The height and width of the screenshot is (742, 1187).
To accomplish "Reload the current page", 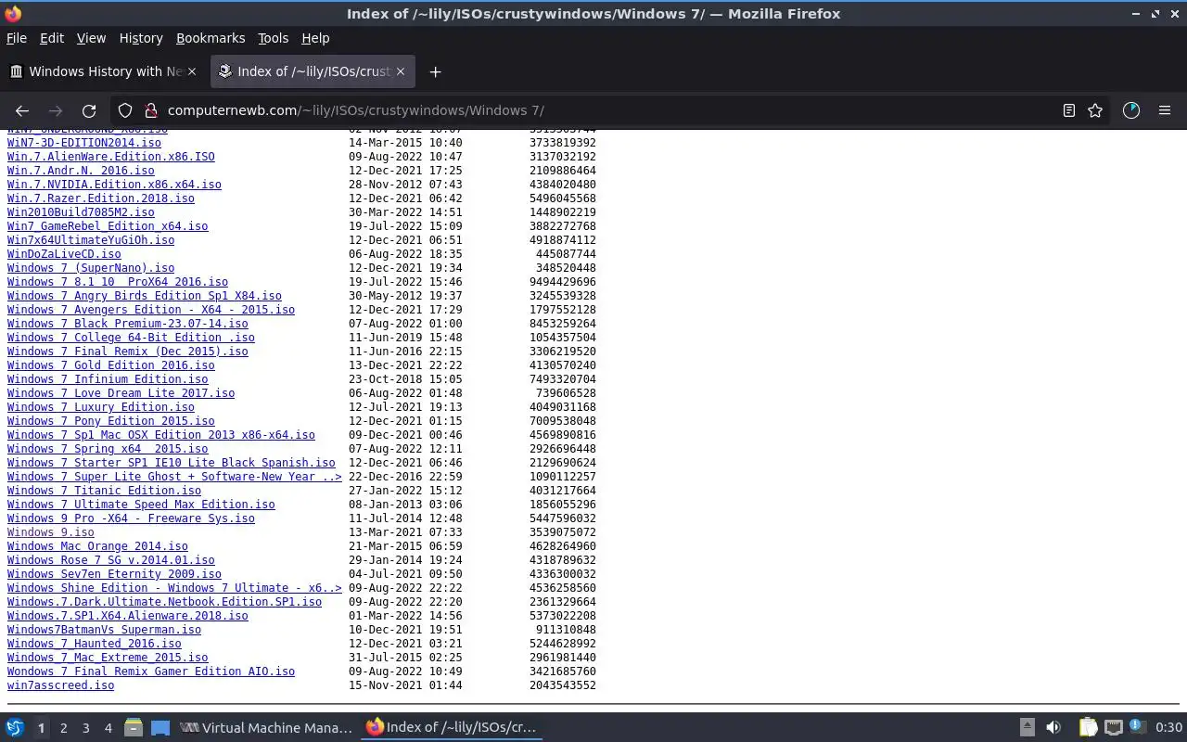I will click(x=89, y=110).
